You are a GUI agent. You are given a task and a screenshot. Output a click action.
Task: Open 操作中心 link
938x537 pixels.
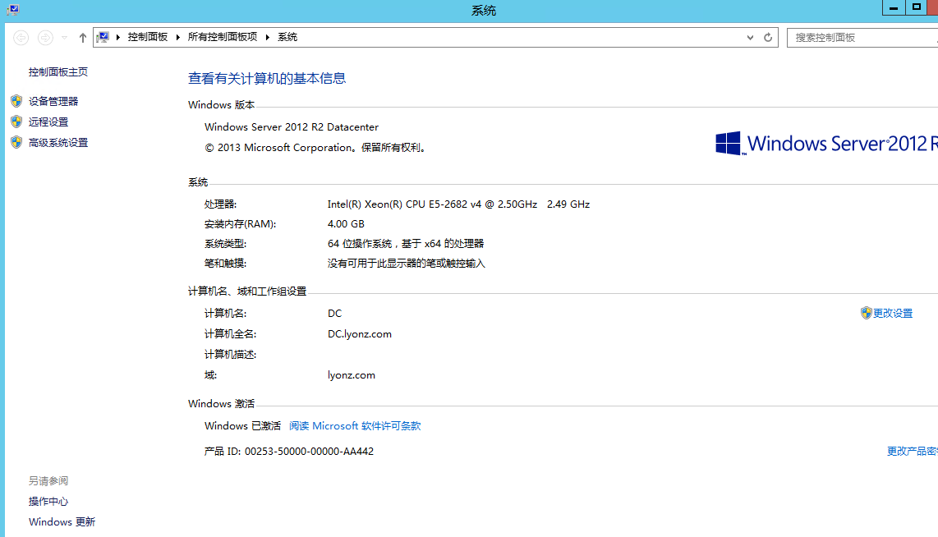pos(48,501)
